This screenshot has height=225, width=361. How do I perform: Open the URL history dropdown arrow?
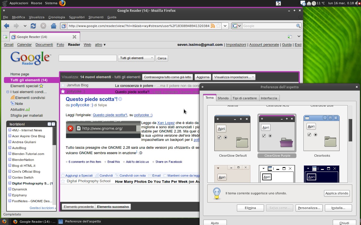click(x=225, y=26)
